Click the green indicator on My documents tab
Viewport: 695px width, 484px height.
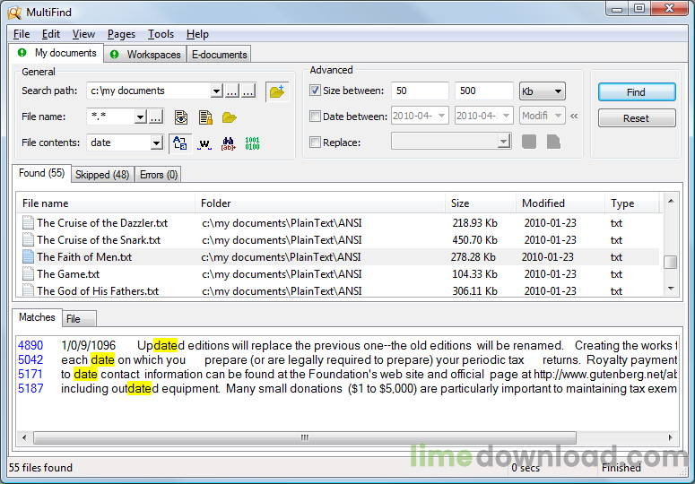[22, 53]
